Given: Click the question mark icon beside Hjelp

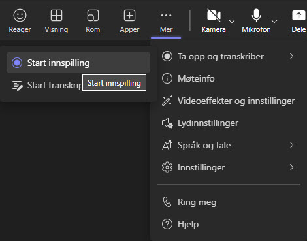Looking at the screenshot, I should (167, 224).
